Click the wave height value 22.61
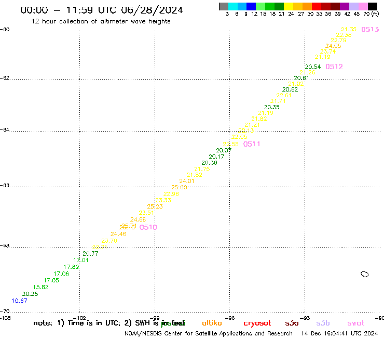The width and height of the screenshot is (384, 338). [x=284, y=96]
